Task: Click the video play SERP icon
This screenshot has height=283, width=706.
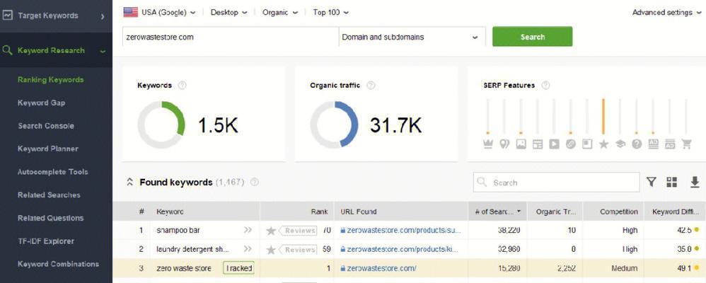Action: 555,144
